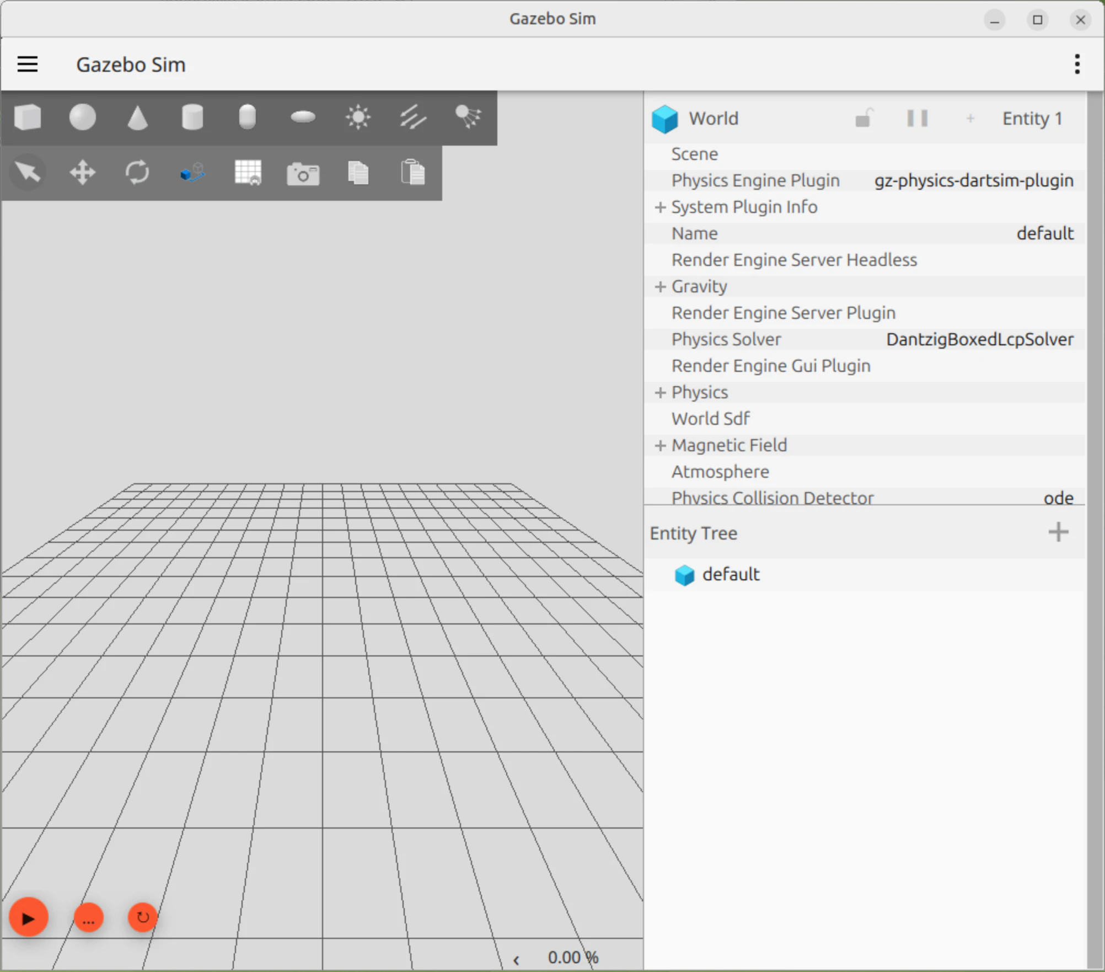Click the Atmosphere row
This screenshot has height=972, width=1105.
pos(865,472)
